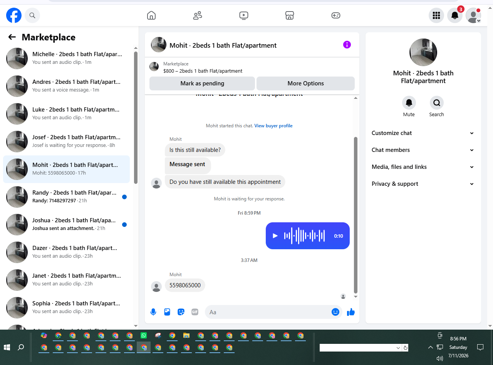This screenshot has height=365, width=493.
Task: Expand the Chat members section
Action: (423, 150)
